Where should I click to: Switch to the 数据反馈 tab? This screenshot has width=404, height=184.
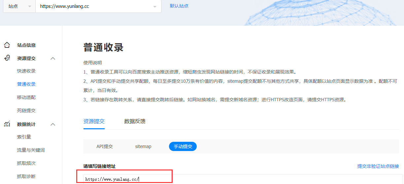[x=135, y=121]
